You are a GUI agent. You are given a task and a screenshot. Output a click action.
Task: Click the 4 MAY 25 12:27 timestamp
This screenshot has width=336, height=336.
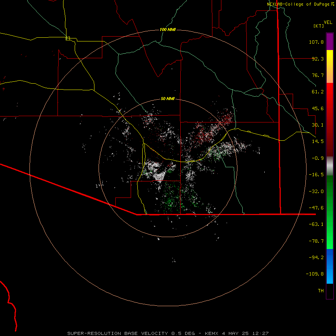[245, 333]
